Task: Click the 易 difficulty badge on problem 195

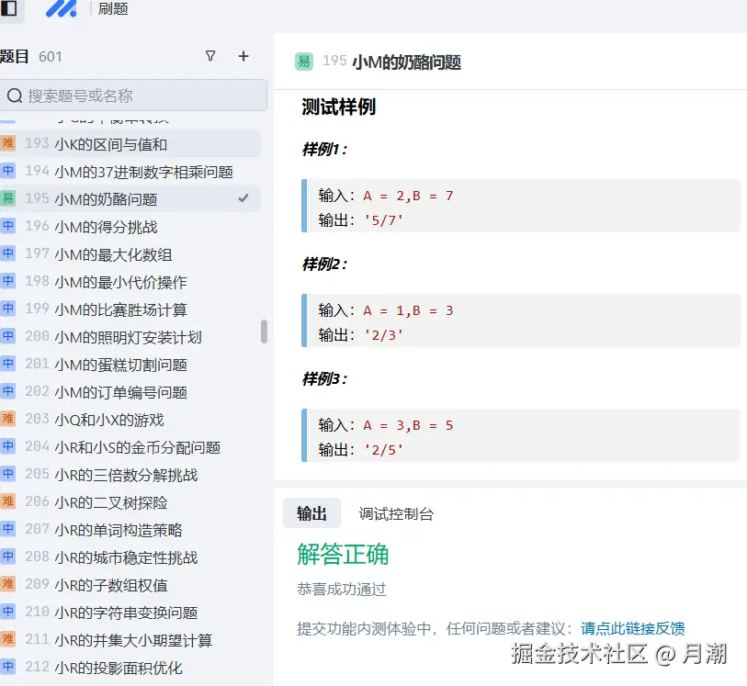Action: tap(9, 199)
